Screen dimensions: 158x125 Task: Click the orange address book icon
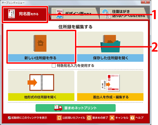(40, 43)
